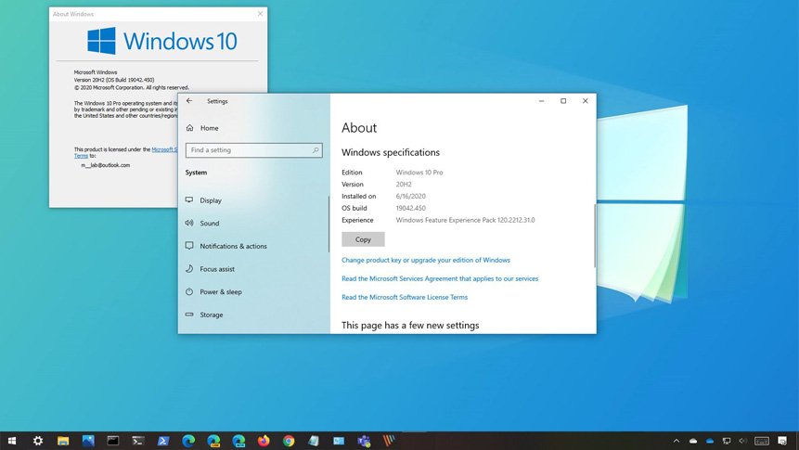Open Display settings in the sidebar
Viewport: 799px width, 450px height.
tap(211, 200)
